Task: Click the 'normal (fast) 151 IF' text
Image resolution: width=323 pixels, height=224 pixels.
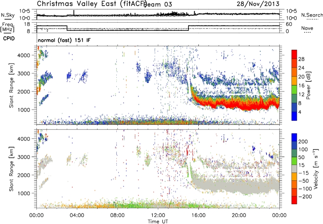Action: (64, 40)
